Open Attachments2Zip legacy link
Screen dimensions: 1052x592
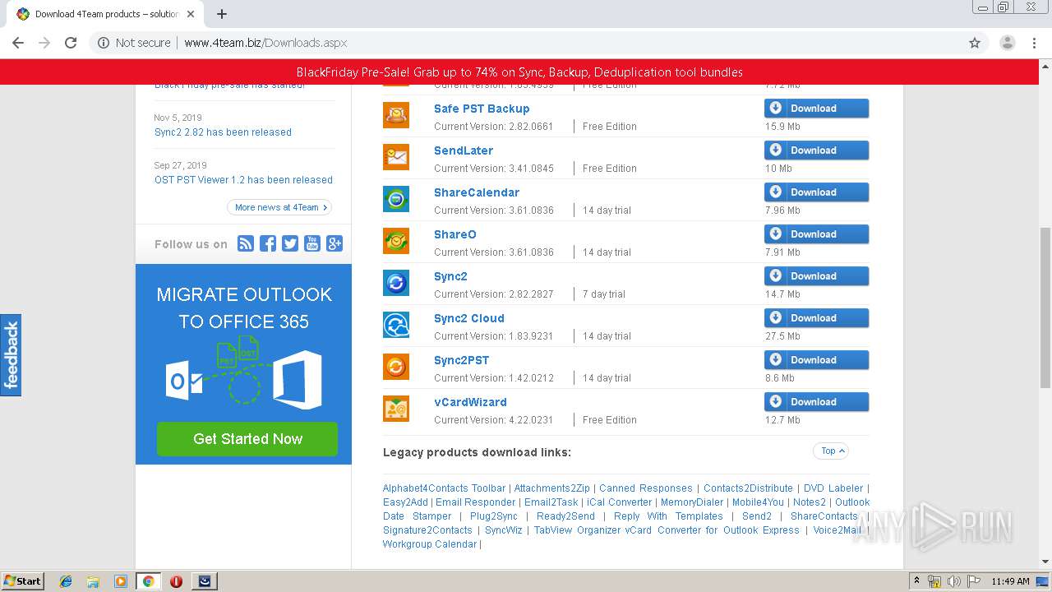pos(552,488)
